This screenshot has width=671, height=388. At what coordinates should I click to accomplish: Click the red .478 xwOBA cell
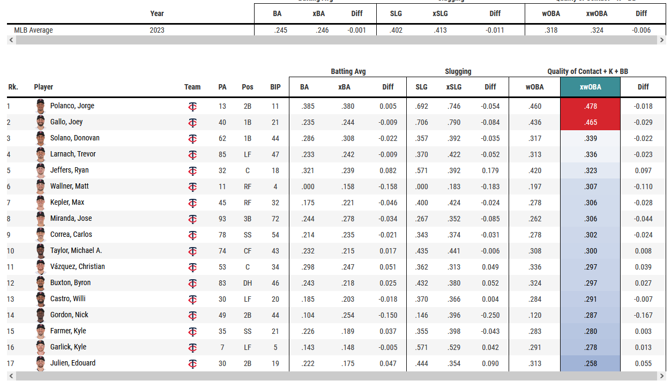[x=590, y=106]
